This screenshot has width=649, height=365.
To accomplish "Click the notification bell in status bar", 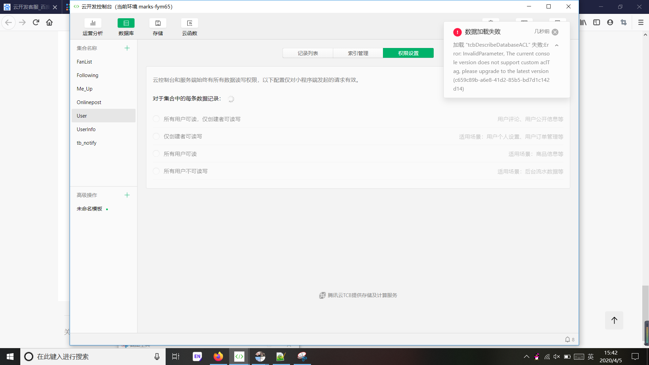I will [x=568, y=339].
